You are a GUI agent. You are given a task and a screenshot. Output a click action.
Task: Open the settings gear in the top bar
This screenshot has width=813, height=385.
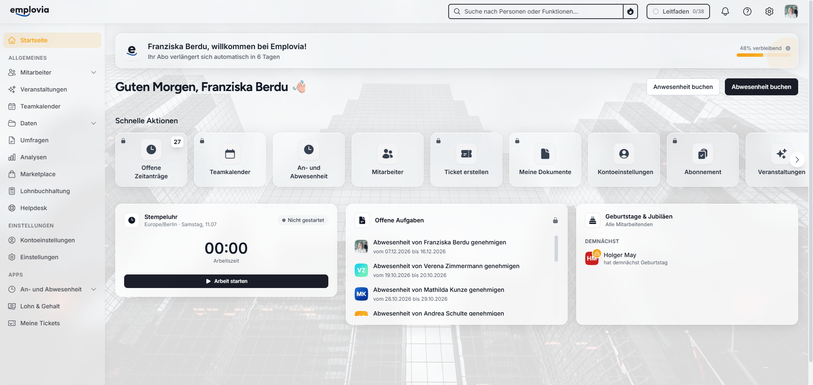tap(769, 11)
